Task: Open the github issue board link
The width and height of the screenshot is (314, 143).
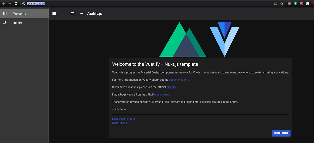Action: coord(162,94)
